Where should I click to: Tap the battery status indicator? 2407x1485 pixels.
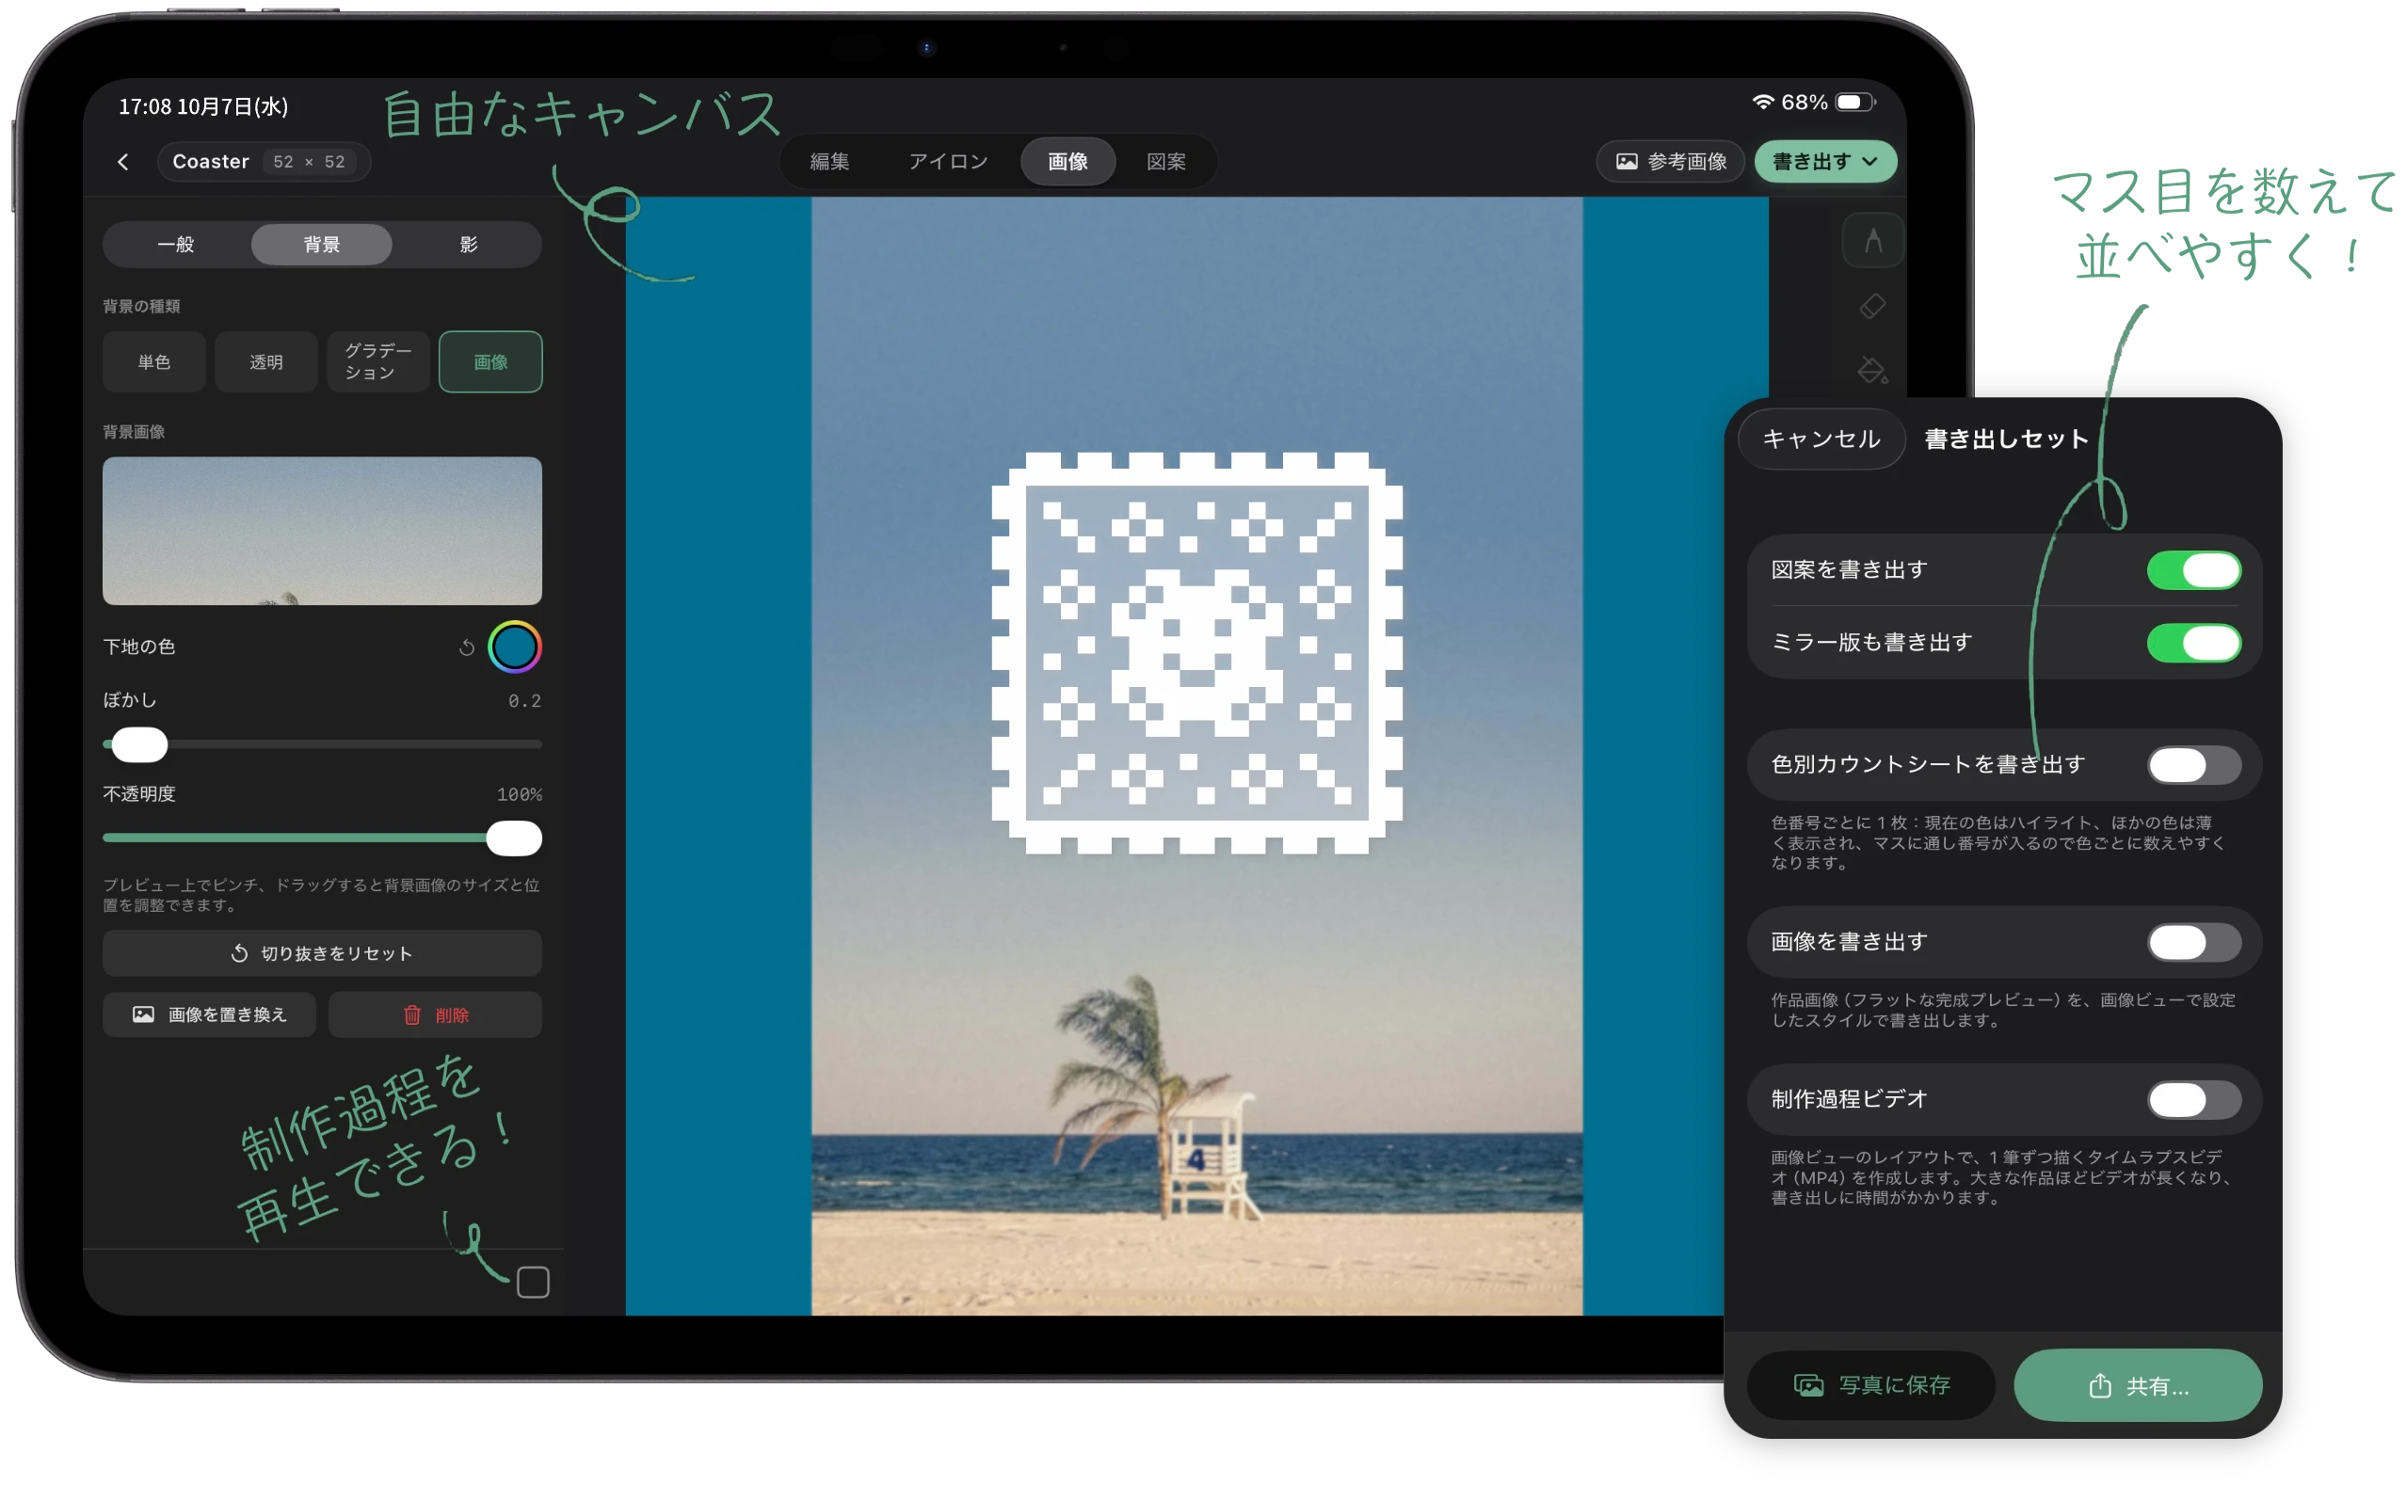[x=1855, y=103]
